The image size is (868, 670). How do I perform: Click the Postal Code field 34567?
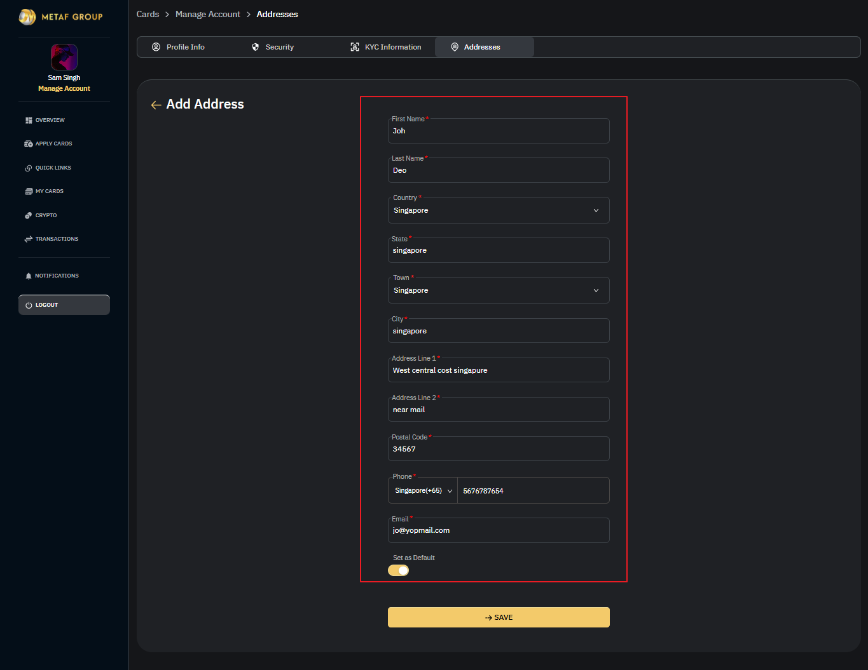[x=499, y=449]
